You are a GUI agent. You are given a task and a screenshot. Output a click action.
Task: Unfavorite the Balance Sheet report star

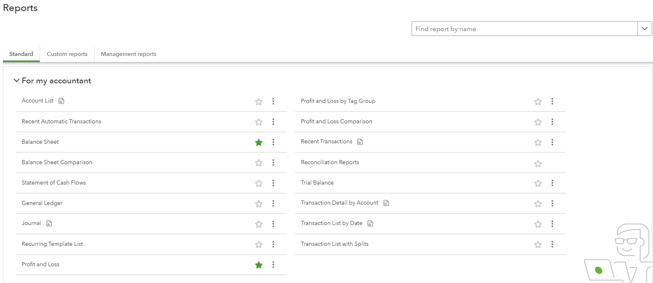(259, 143)
